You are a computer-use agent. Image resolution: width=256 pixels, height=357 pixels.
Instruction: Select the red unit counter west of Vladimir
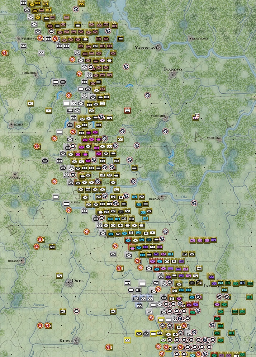point(127,111)
